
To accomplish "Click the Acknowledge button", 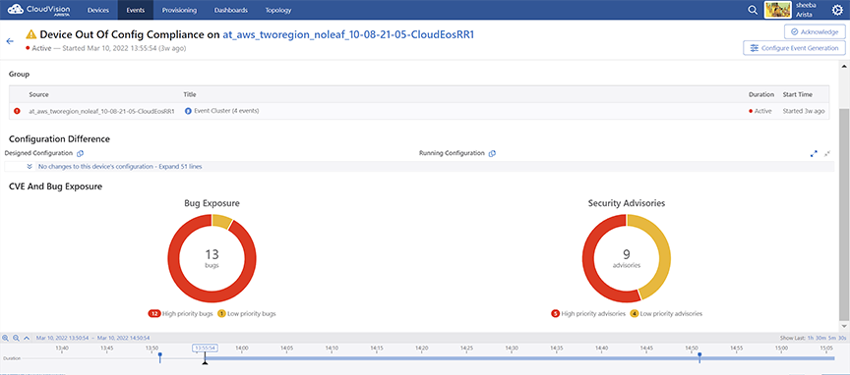I will pos(815,32).
